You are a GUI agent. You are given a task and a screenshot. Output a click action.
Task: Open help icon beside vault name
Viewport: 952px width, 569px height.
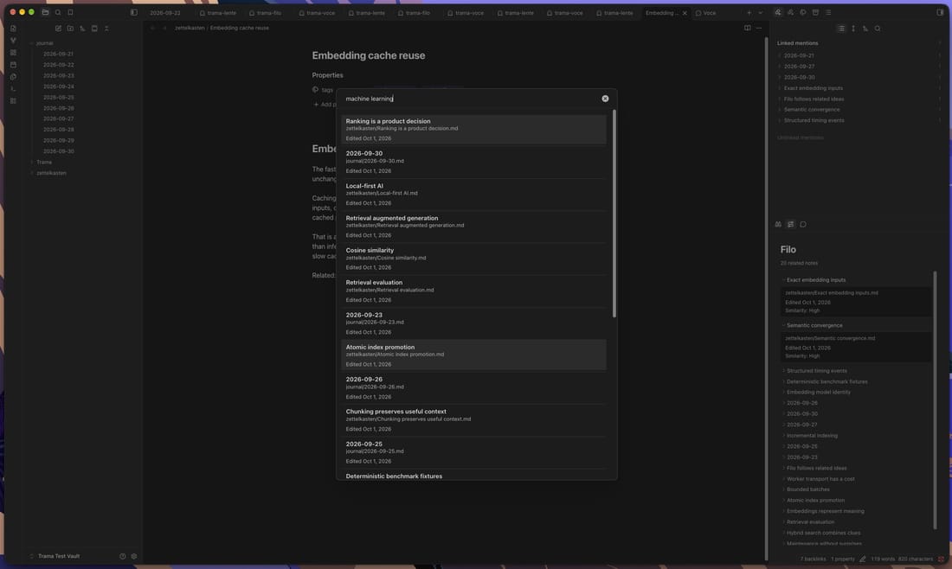click(123, 556)
